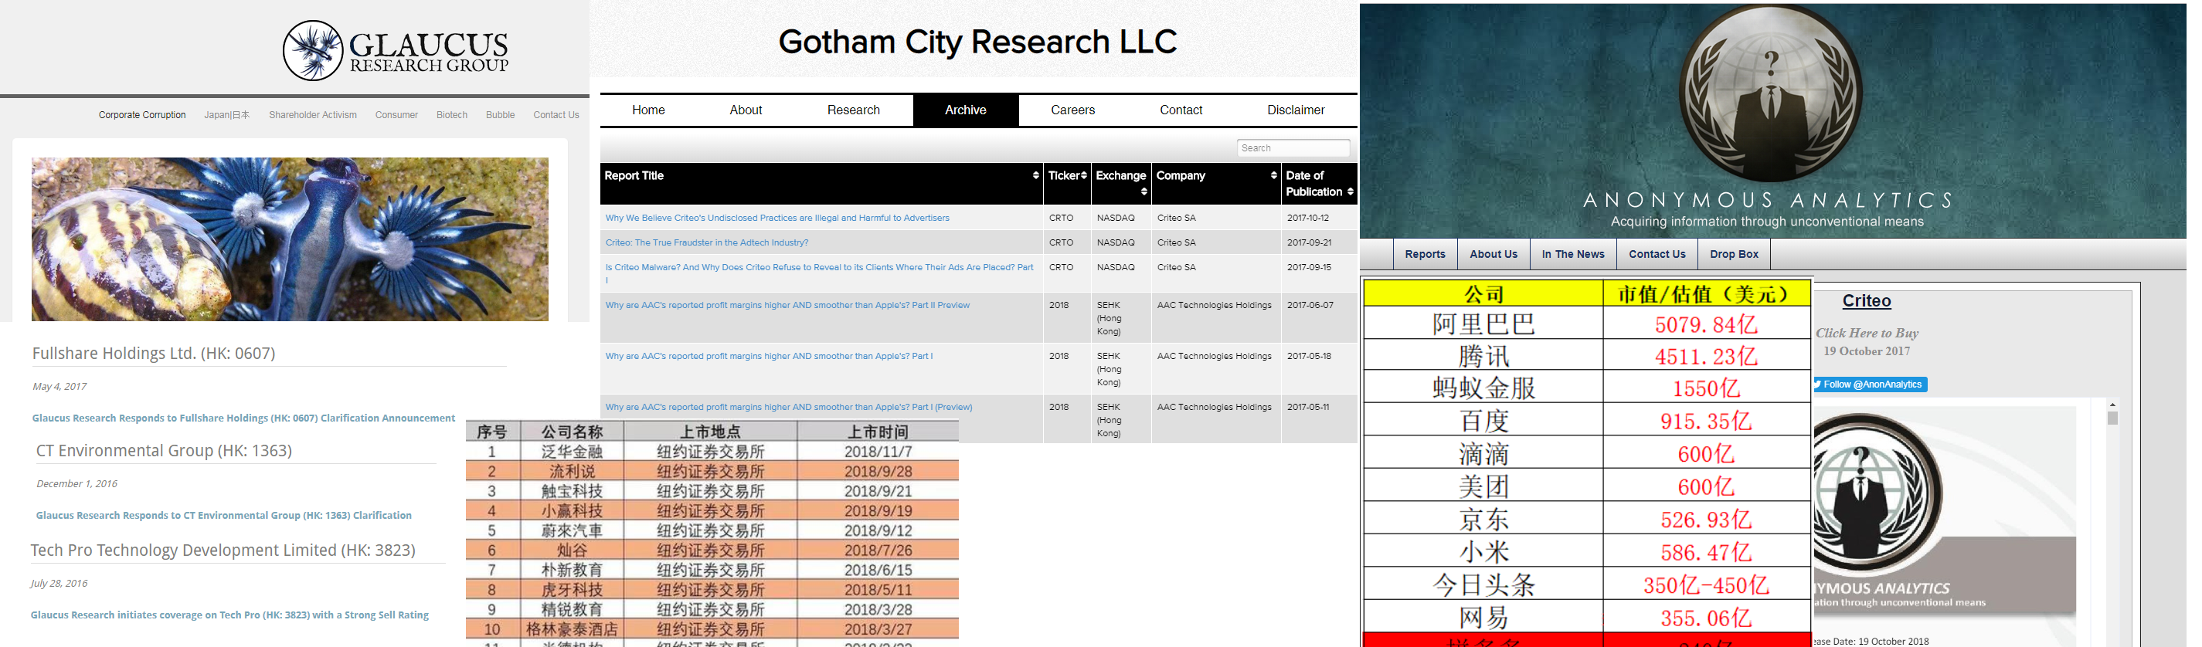Open Fullshare Holdings Ltd. (HK: 0607) heading
Screen dimensions: 2202x647
(x=154, y=353)
